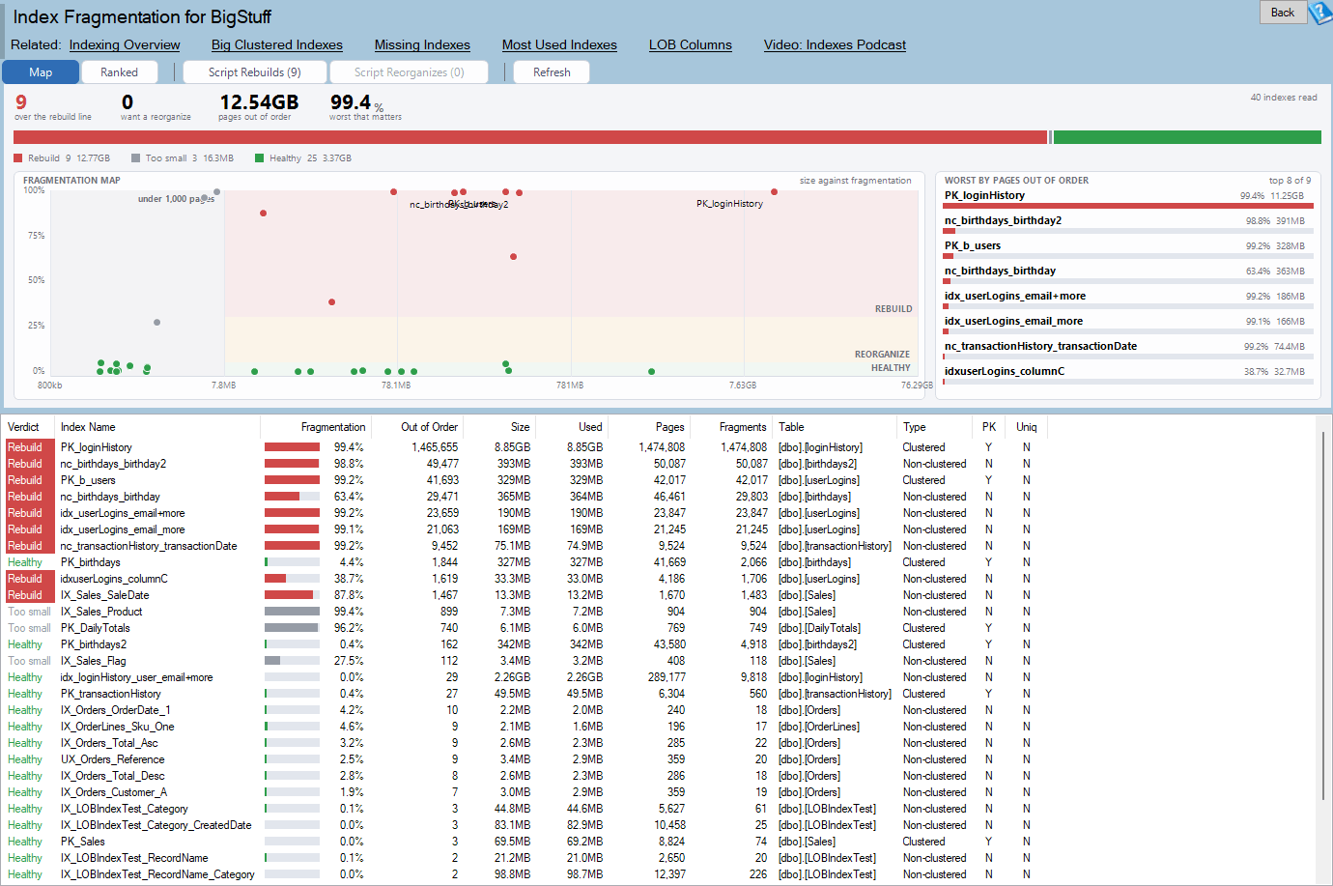The height and width of the screenshot is (886, 1333).
Task: Sort by the Index Name column header
Action: click(157, 427)
